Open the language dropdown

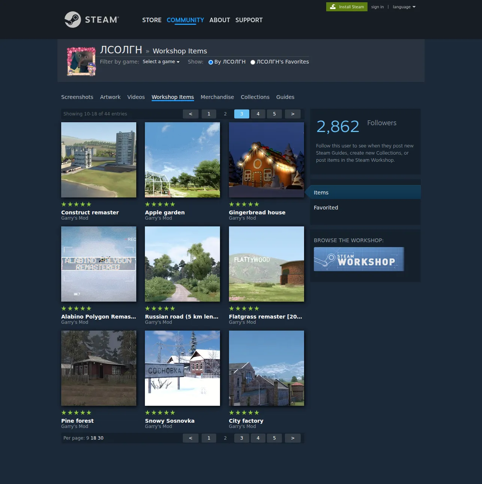(x=404, y=7)
